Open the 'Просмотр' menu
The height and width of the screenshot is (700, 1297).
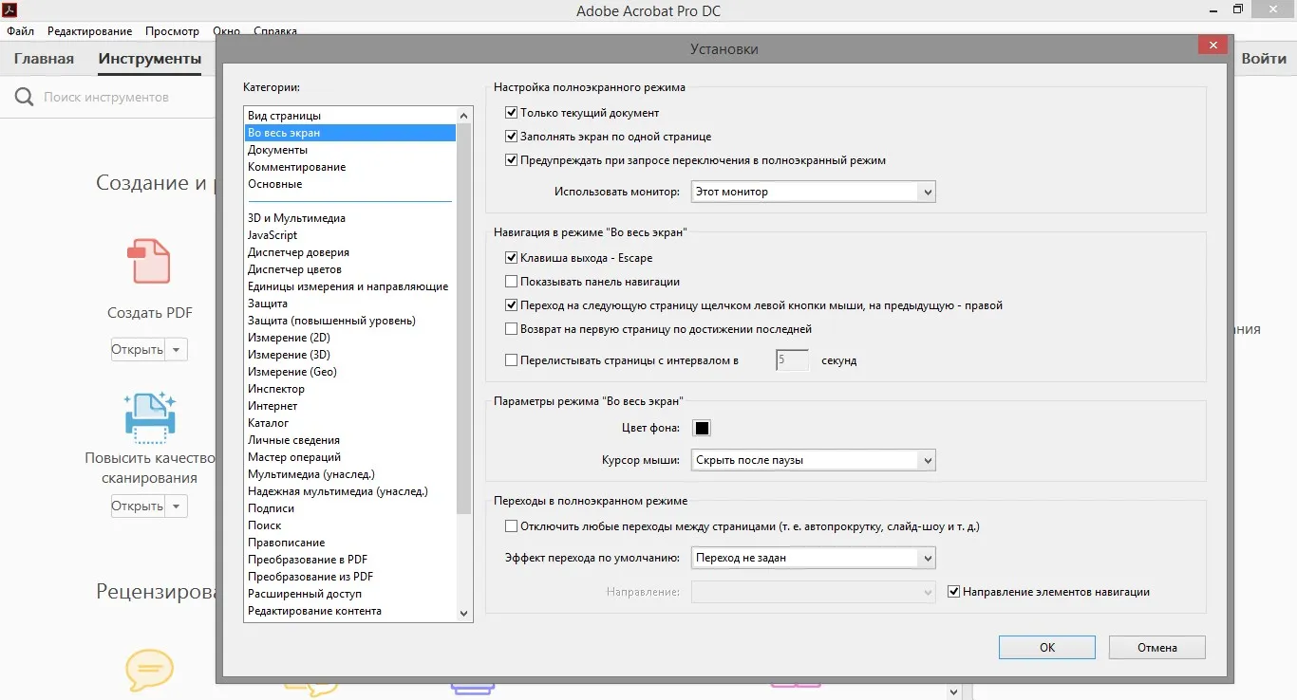(172, 31)
